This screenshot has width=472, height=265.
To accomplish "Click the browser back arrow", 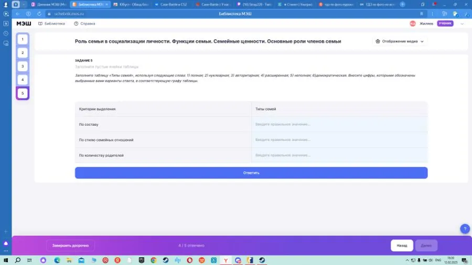I will 18,14.
